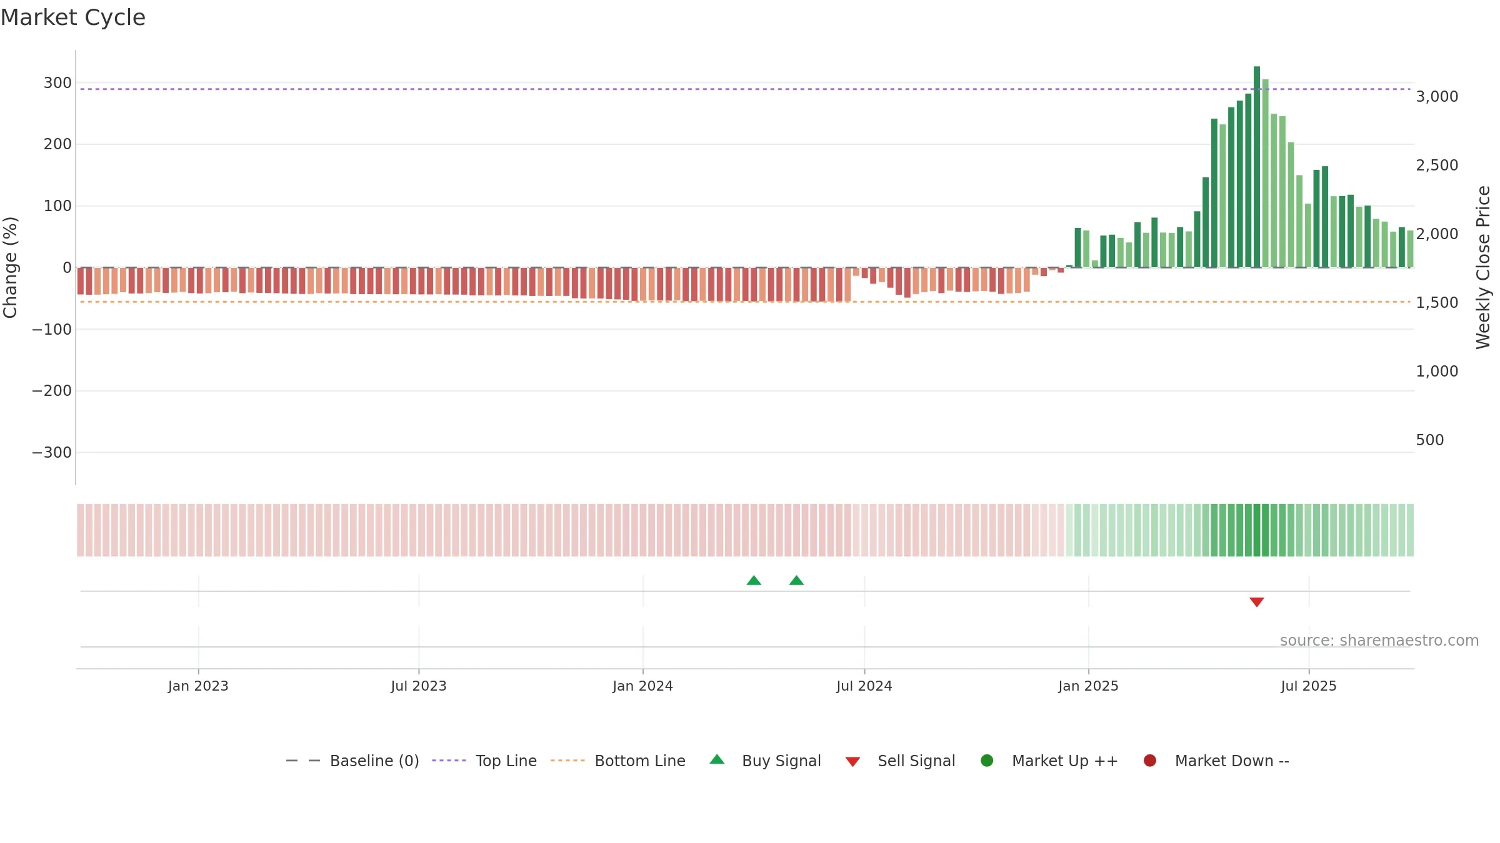Click the Weekly Close Price axis title
The image size is (1500, 843).
pos(1483,267)
